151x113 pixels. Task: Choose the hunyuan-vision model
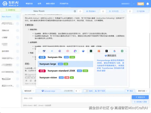click(x=65, y=78)
